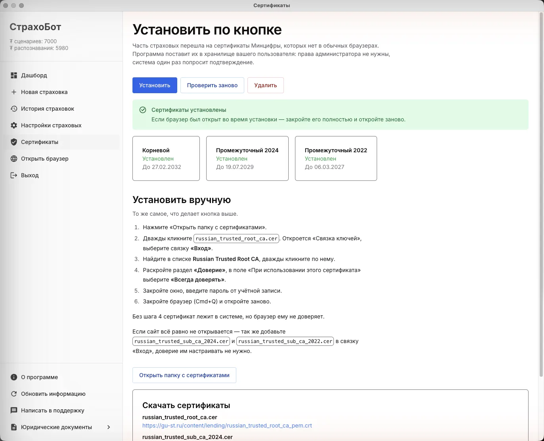
Task: Click Открыть папку с сертификатами button
Action: pos(184,375)
